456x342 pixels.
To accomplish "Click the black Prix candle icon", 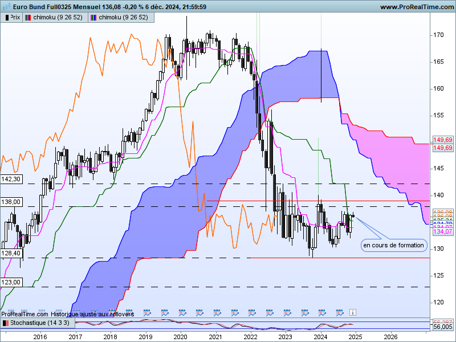I will [7, 18].
